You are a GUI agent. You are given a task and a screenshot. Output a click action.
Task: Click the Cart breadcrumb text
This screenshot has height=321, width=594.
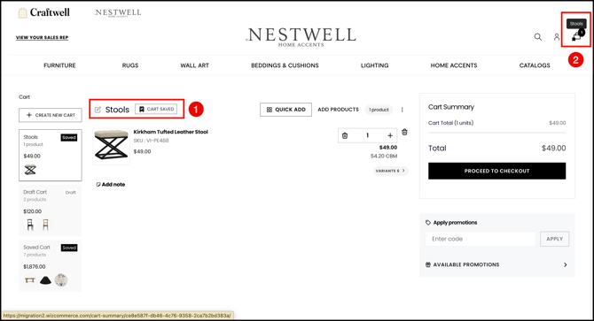(24, 97)
